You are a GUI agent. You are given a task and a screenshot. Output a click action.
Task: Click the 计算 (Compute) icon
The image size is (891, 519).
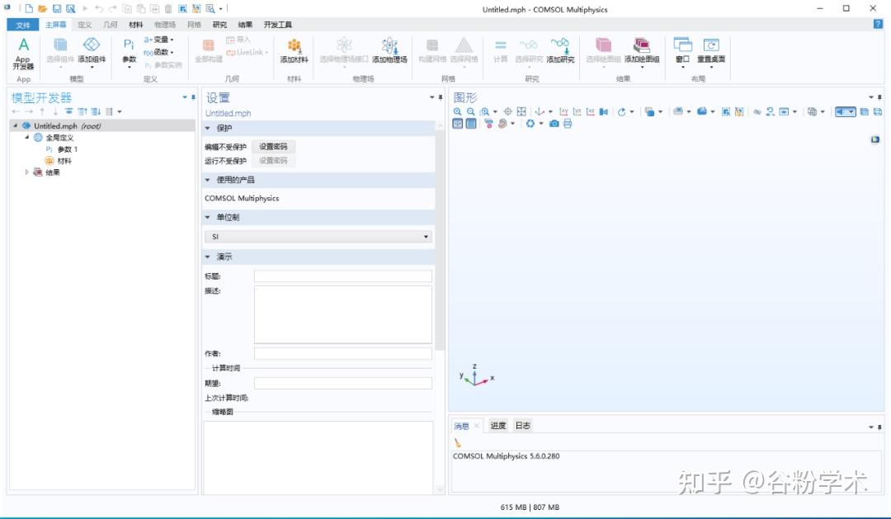point(501,52)
